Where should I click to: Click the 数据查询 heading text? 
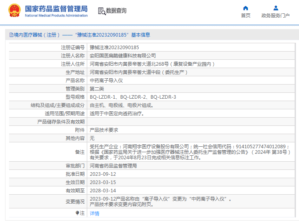pos(116,11)
